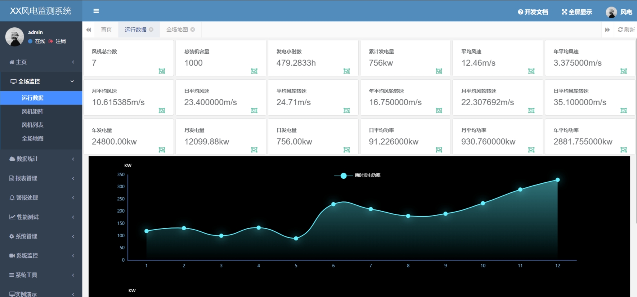Expand the 系统管理 sidebar menu

[41, 236]
